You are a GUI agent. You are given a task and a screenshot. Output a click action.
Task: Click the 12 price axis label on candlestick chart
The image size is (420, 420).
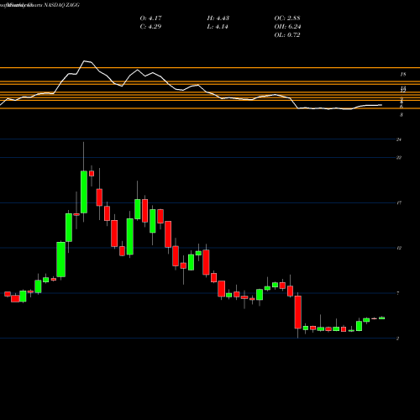point(399,248)
